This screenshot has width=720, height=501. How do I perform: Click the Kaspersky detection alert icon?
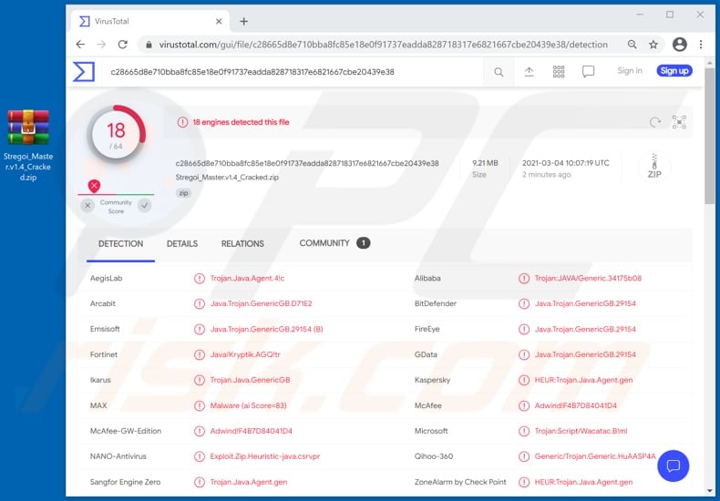point(523,380)
